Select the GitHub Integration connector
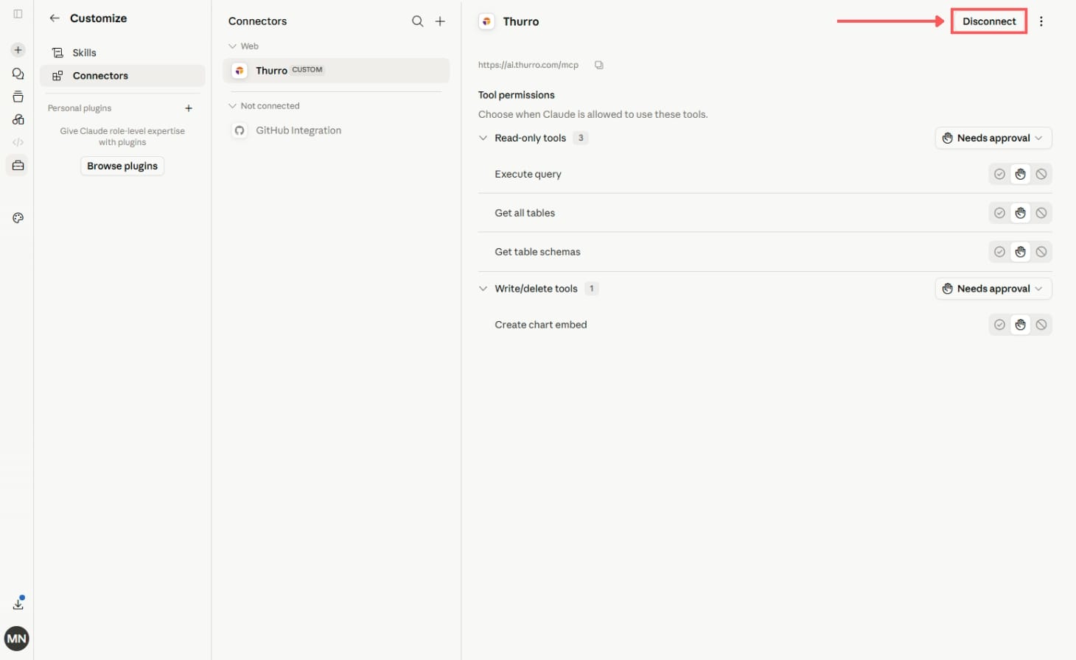1076x660 pixels. pos(336,131)
